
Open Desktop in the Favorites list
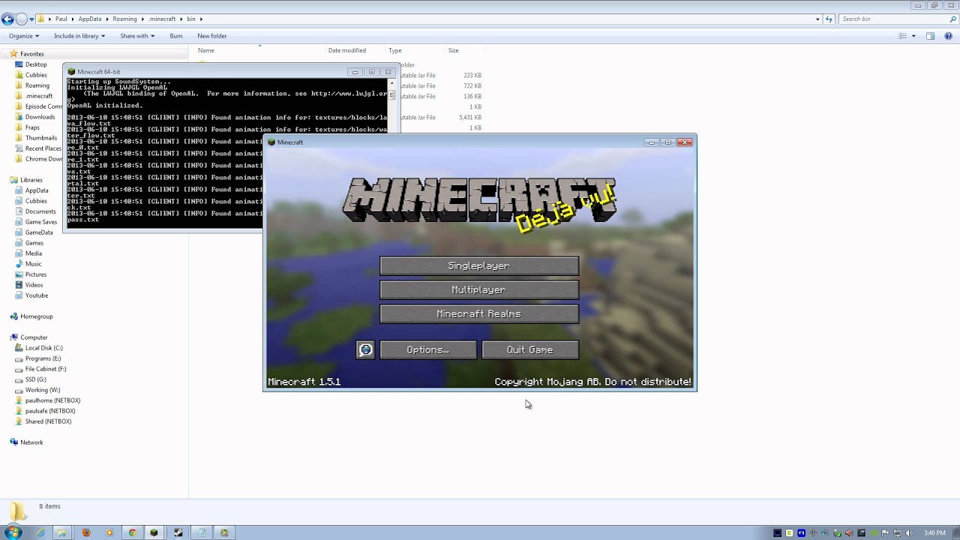(36, 64)
